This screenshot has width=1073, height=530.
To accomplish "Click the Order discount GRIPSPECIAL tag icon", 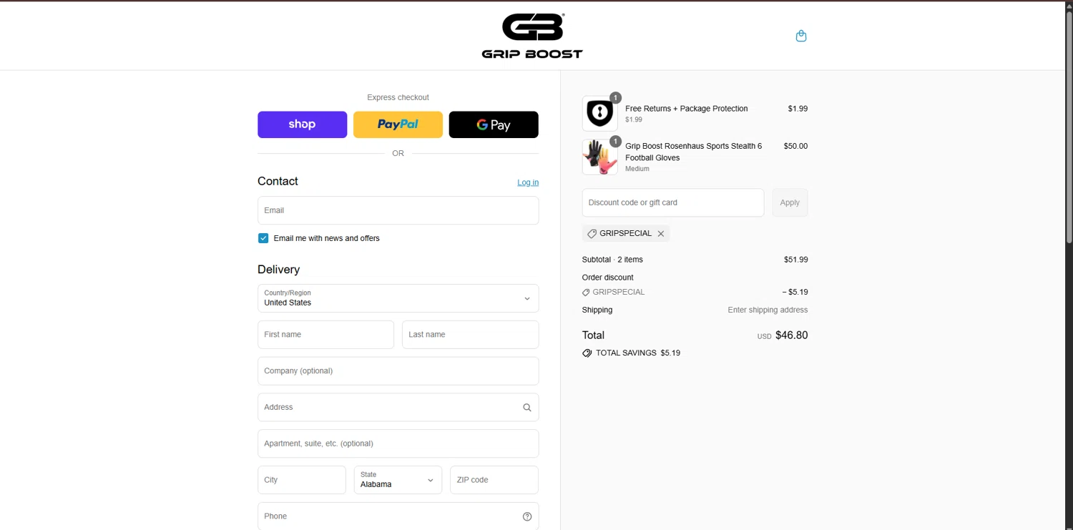I will pos(586,293).
